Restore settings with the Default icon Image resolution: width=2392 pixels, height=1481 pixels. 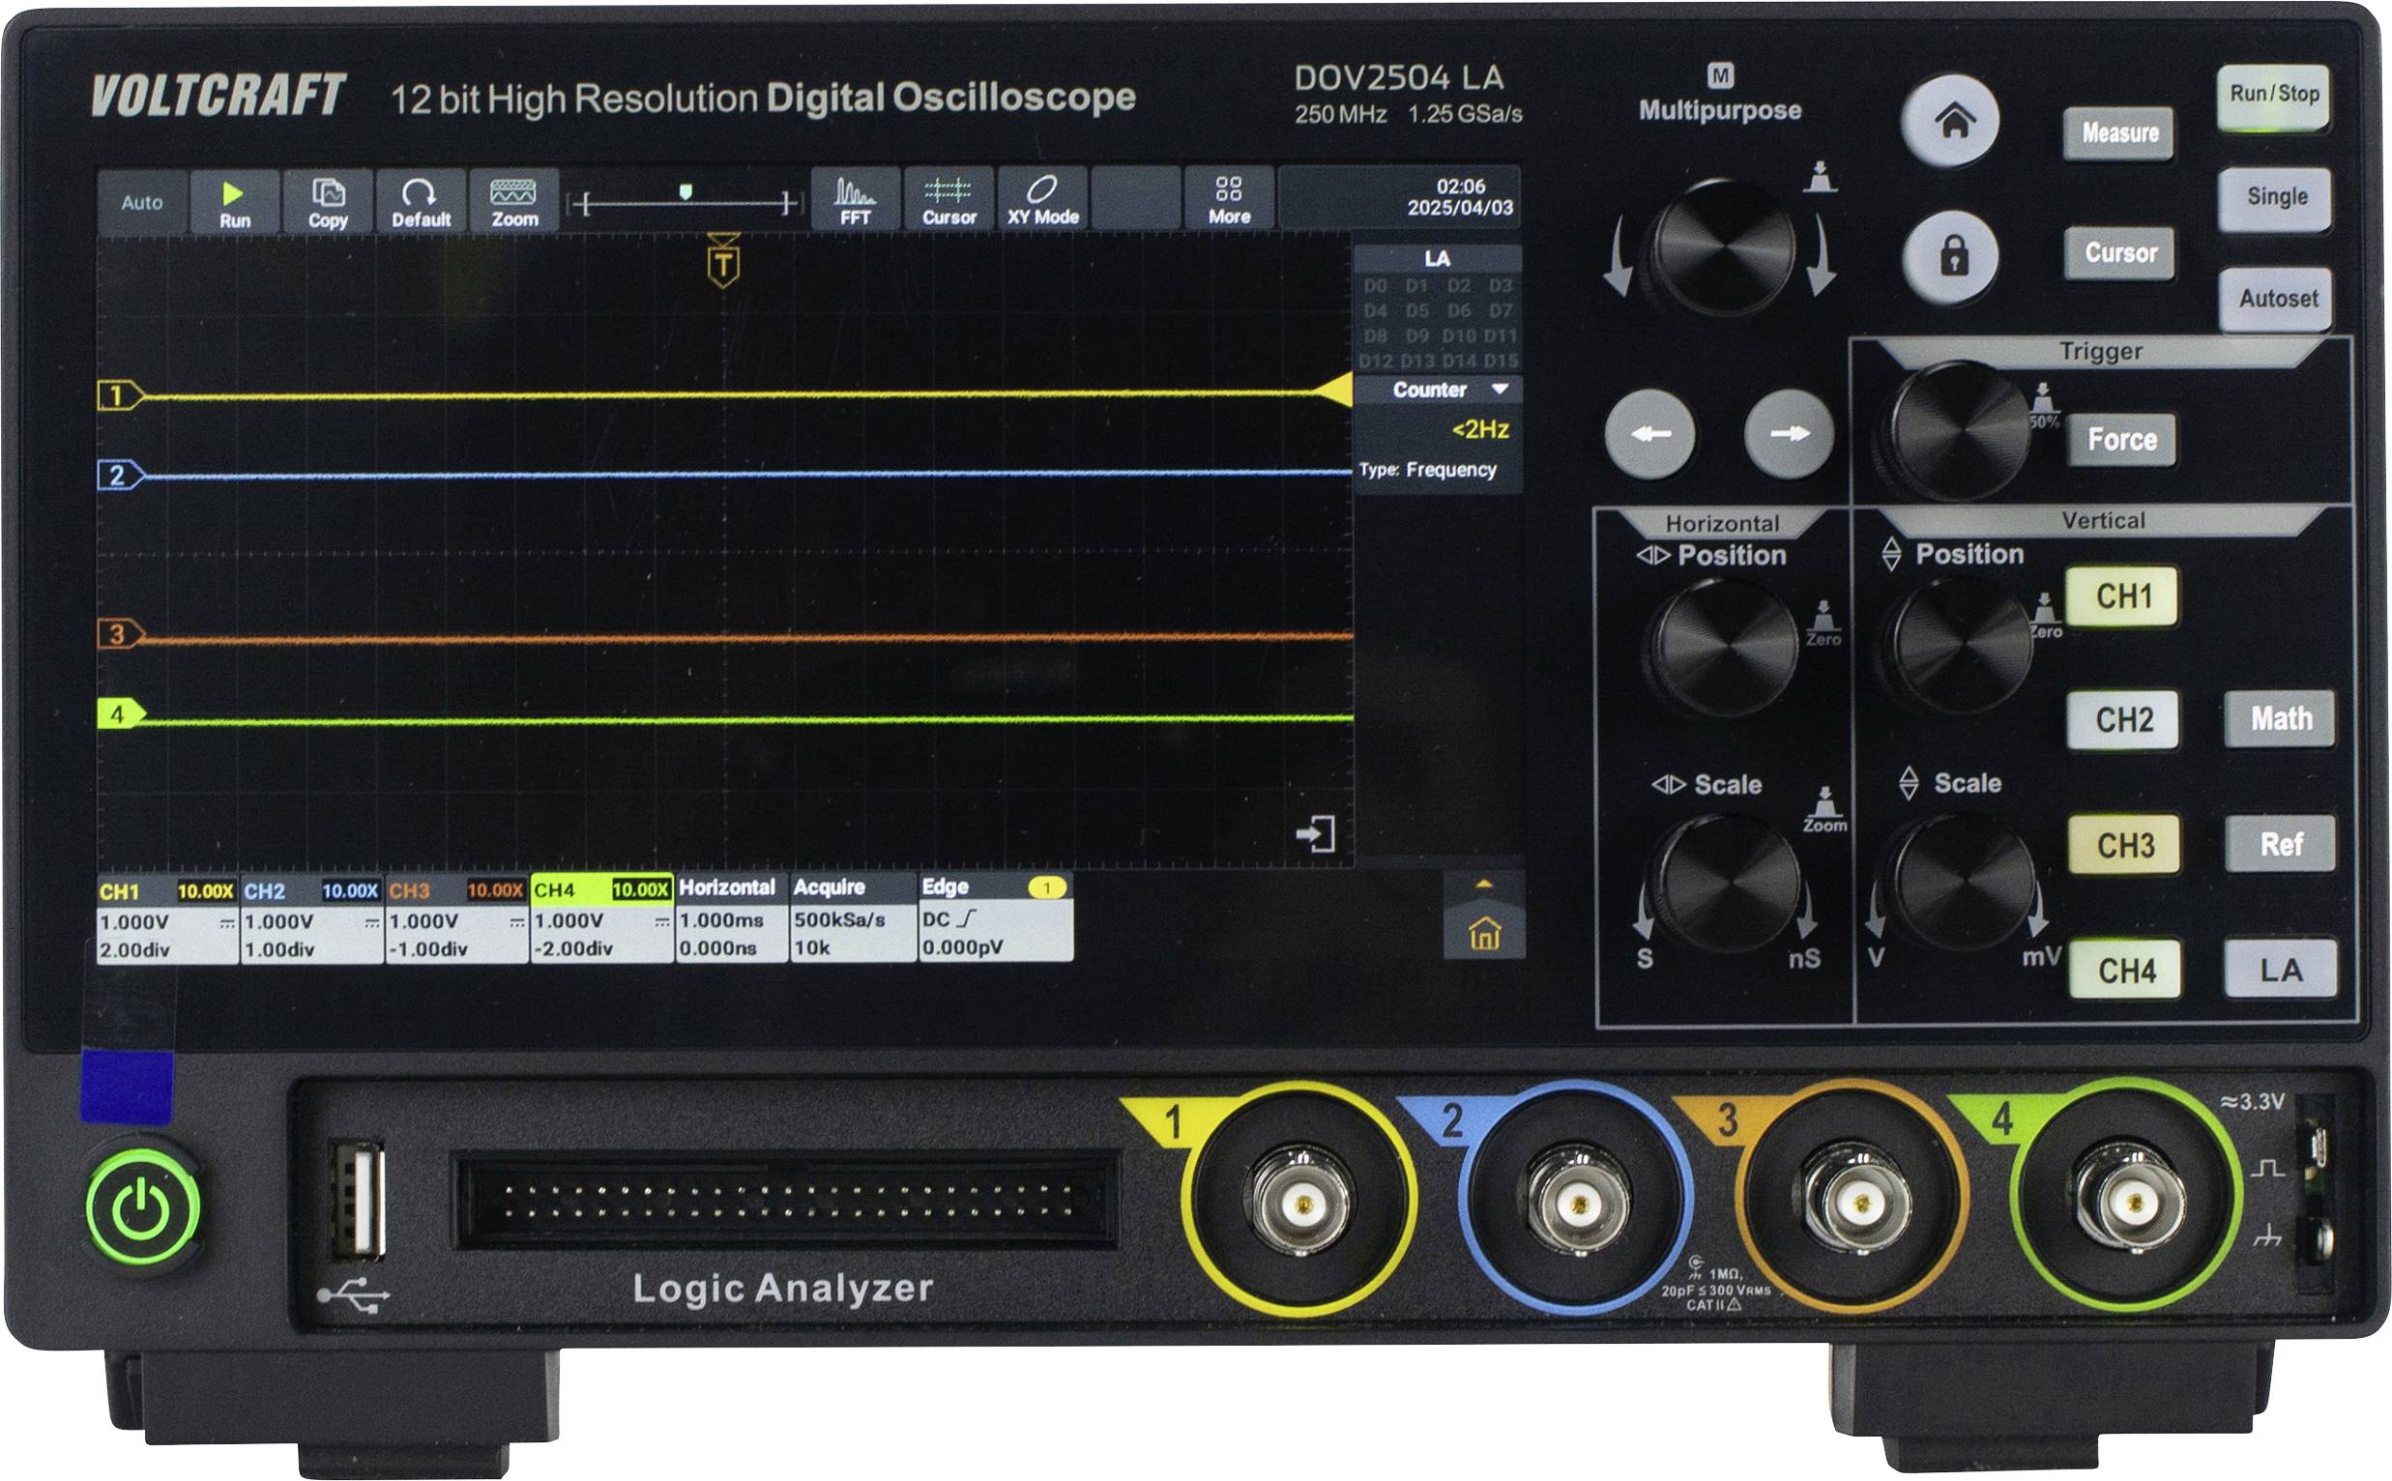pyautogui.click(x=422, y=203)
